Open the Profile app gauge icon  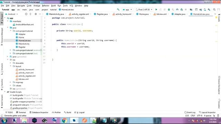(177, 10)
